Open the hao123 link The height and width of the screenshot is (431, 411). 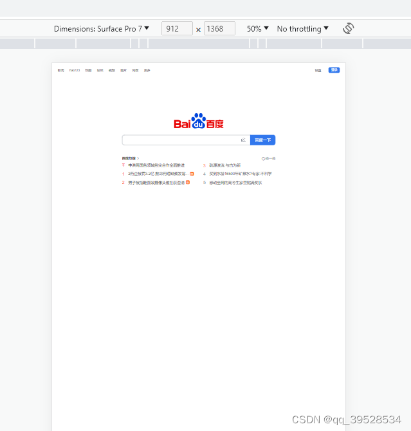[75, 70]
